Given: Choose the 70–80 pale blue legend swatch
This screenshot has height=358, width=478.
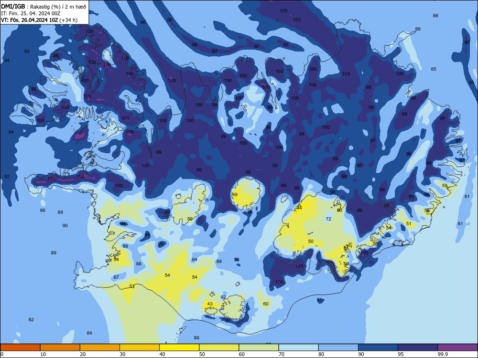Looking at the screenshot, I should 298,347.
